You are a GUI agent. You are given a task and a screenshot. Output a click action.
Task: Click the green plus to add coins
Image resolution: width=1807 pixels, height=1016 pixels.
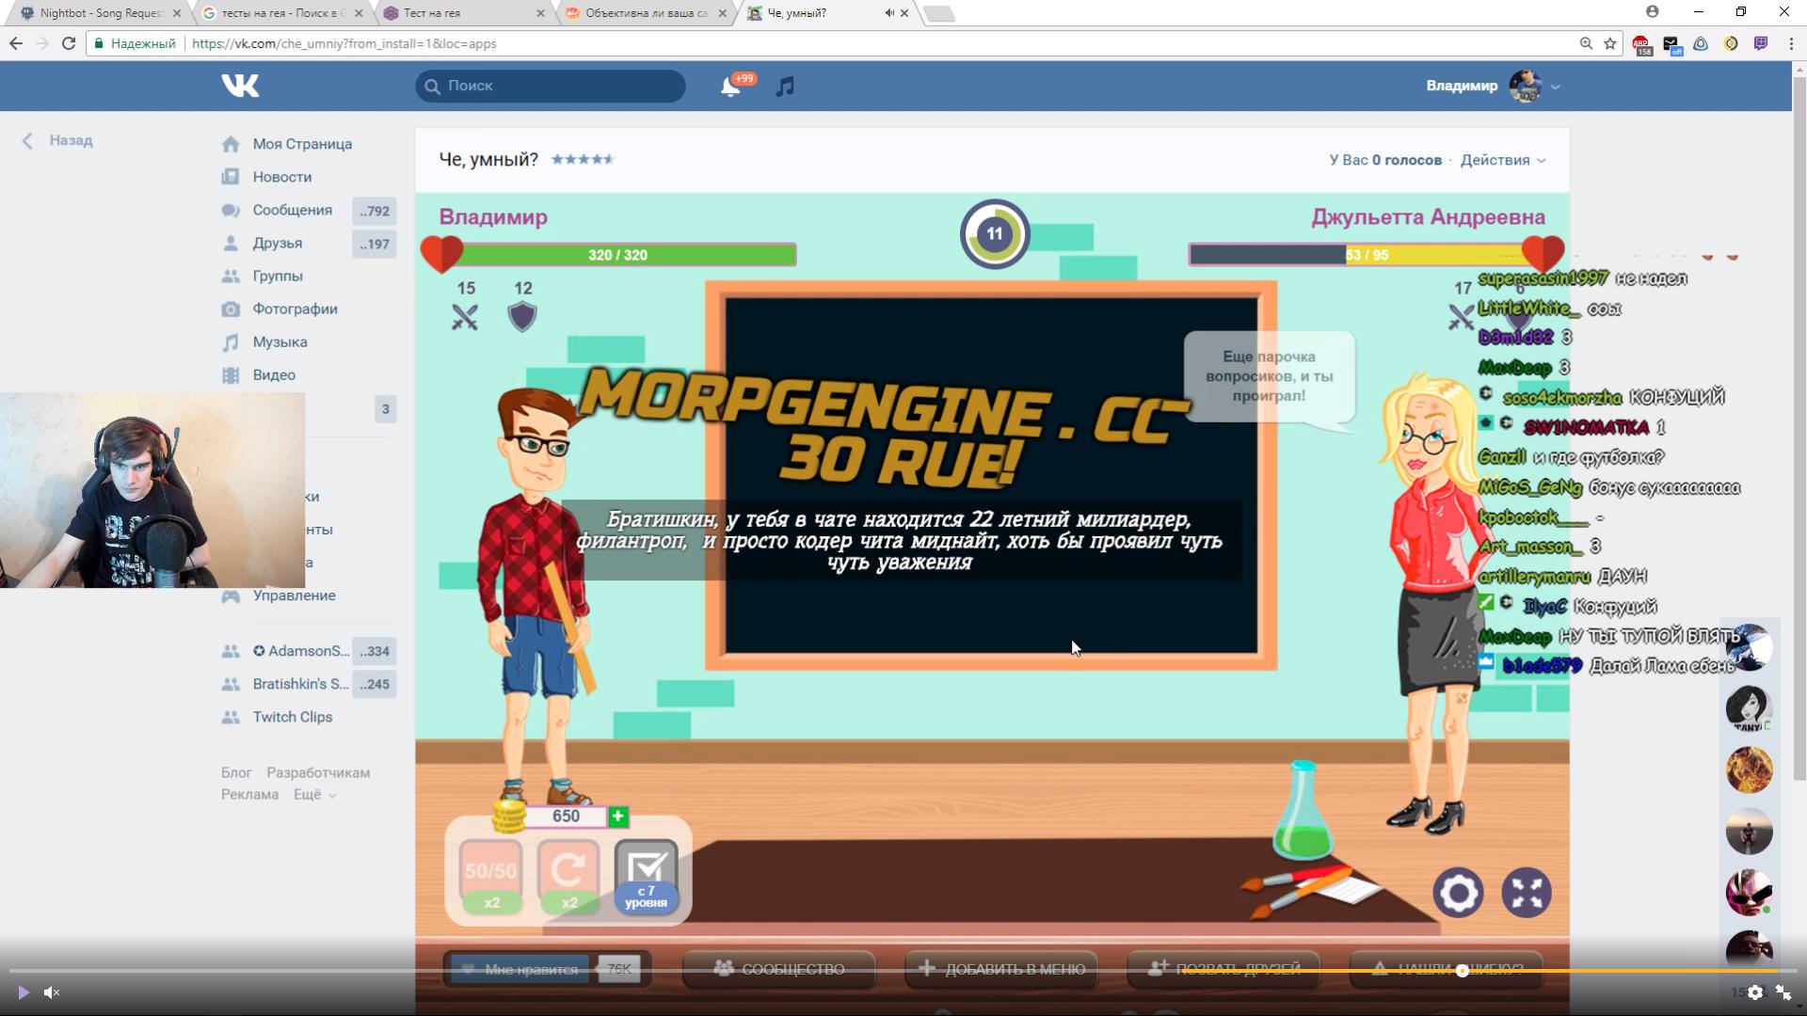click(617, 817)
